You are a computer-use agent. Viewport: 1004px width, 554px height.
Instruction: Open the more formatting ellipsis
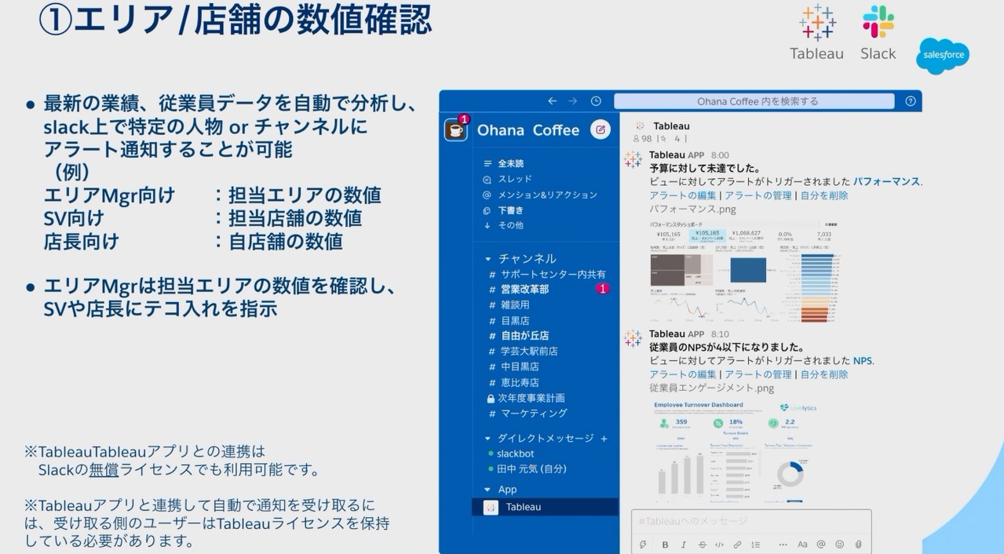[783, 544]
